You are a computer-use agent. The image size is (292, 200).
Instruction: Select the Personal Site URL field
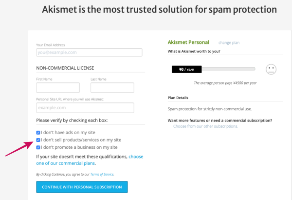pyautogui.click(x=85, y=107)
